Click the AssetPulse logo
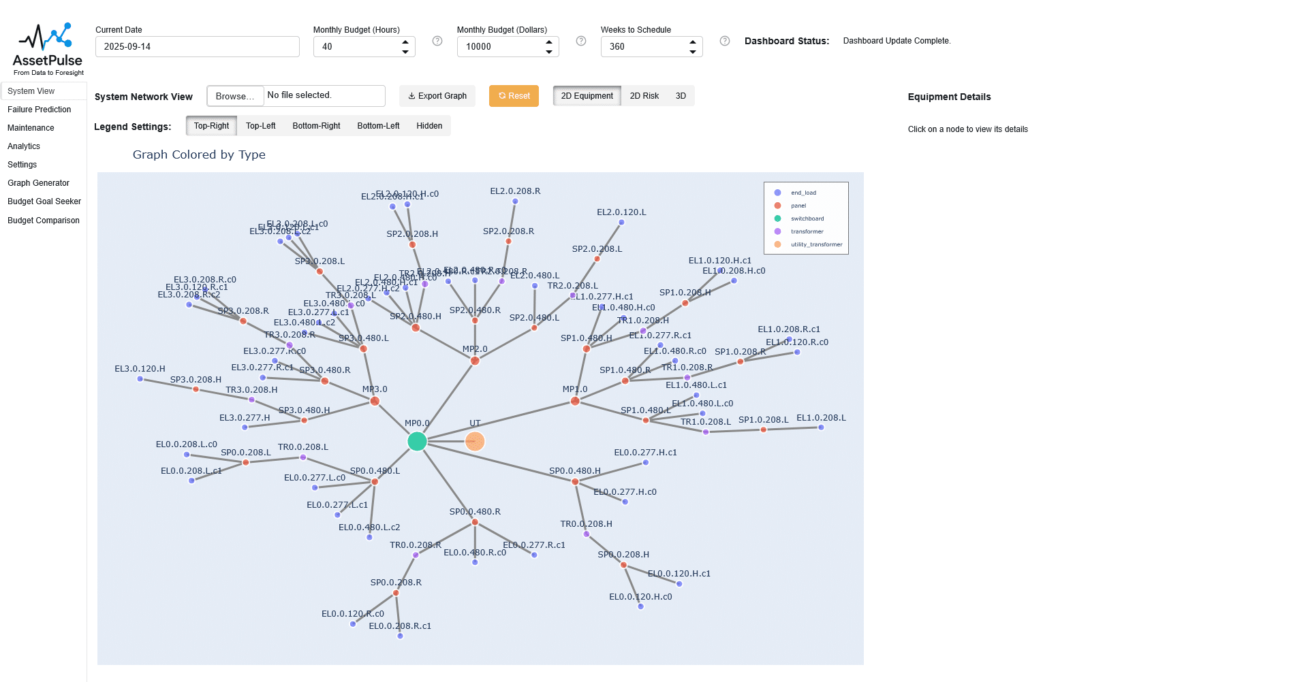 48,49
